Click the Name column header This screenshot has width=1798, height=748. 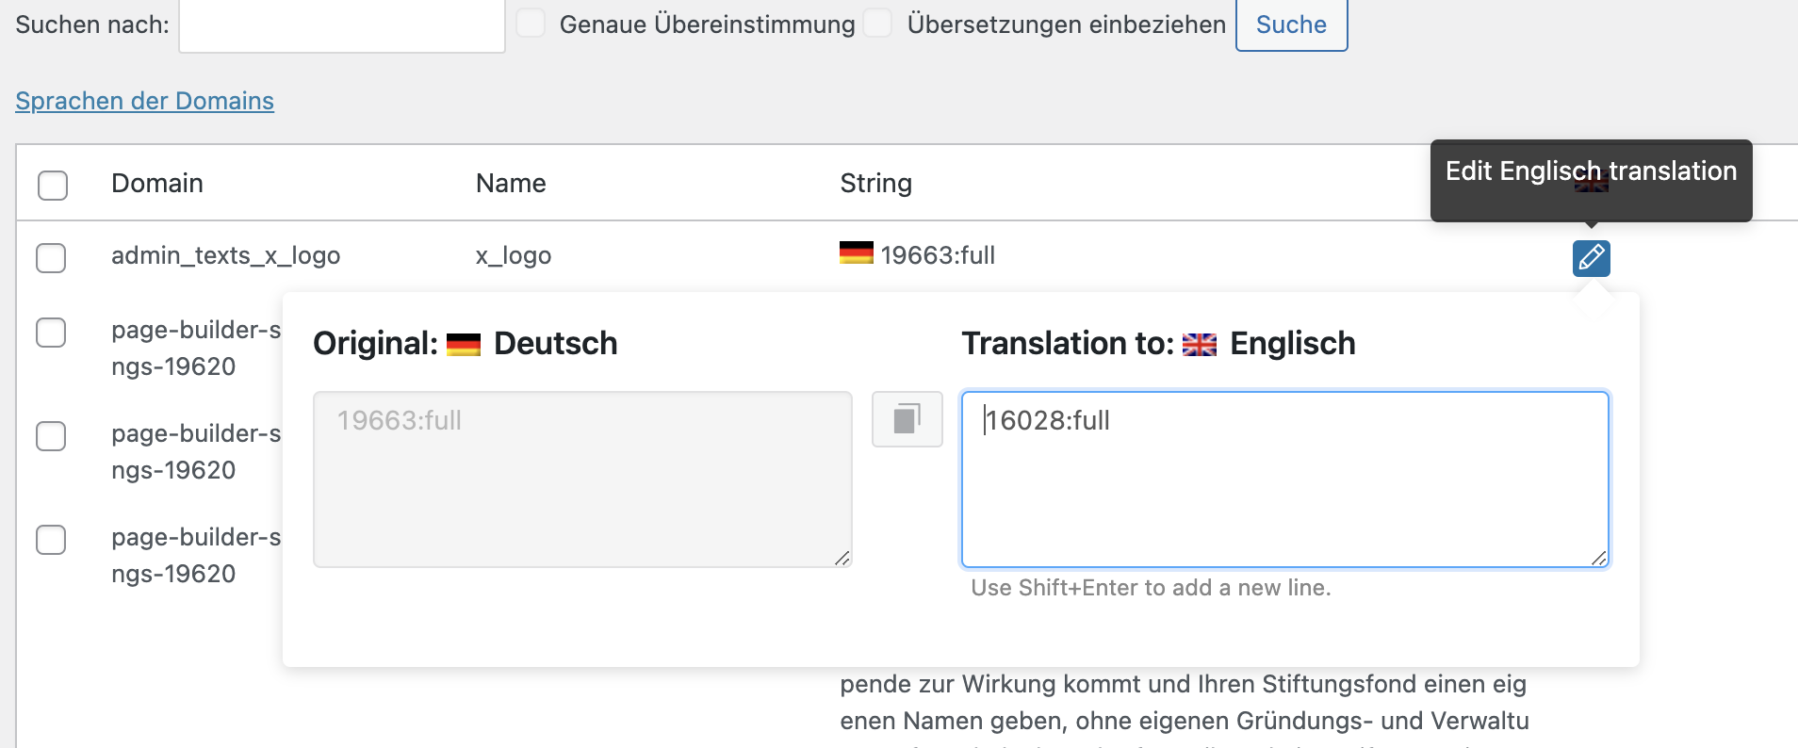(510, 183)
